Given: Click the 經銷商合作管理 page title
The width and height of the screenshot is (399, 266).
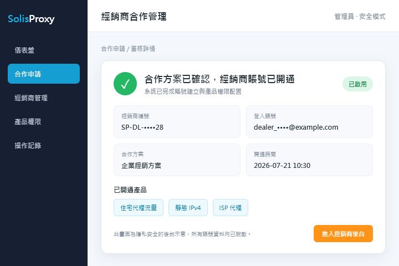Looking at the screenshot, I should coord(134,17).
